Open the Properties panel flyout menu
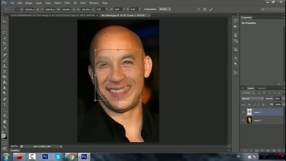This screenshot has height=161, width=286. click(x=284, y=17)
